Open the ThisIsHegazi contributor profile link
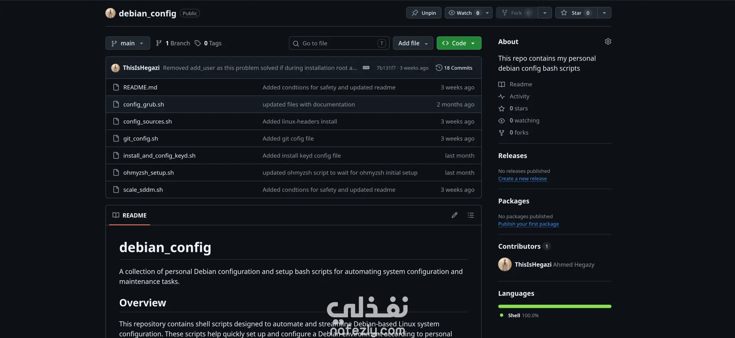The image size is (735, 338). (533, 265)
